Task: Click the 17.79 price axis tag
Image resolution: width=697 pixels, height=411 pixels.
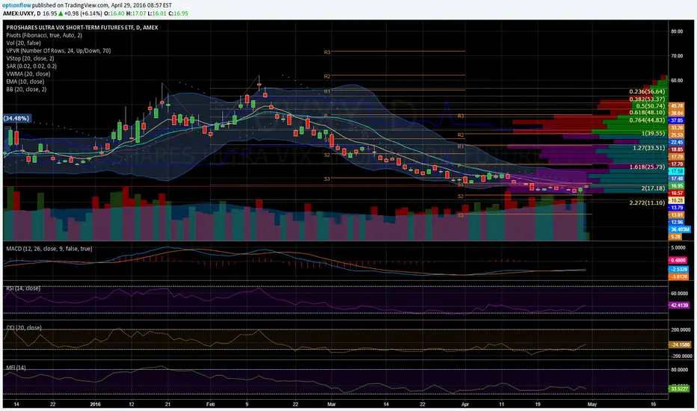Action: tap(677, 157)
